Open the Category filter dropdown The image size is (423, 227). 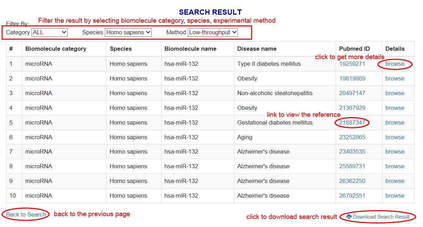click(x=49, y=32)
